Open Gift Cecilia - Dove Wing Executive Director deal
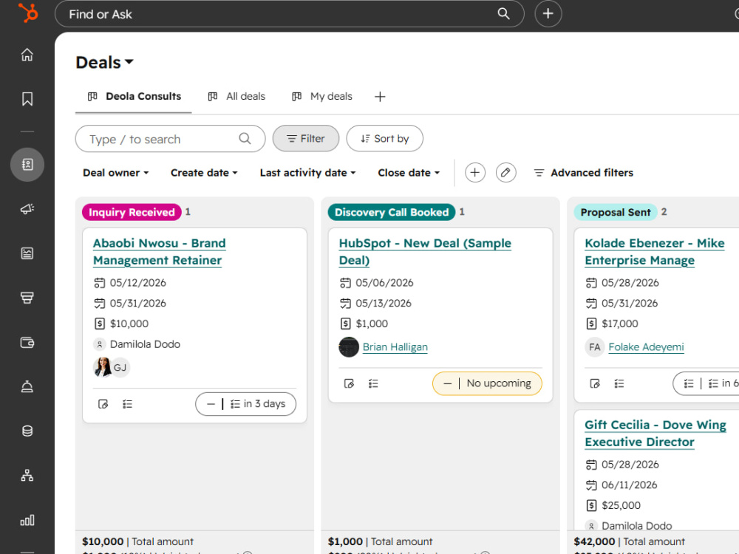Viewport: 739px width, 554px height. [x=655, y=434]
